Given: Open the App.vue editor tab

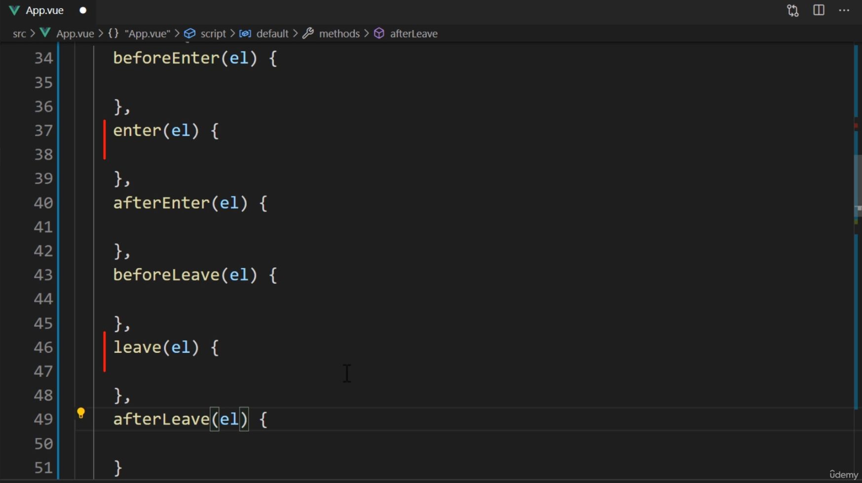Looking at the screenshot, I should 48,10.
